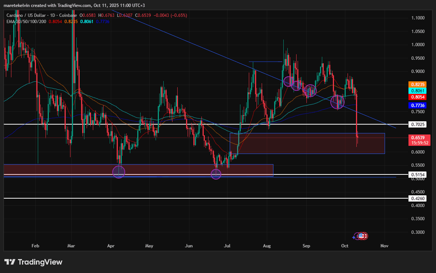Click the blue 0.7736 EMA price tag

coord(417,106)
